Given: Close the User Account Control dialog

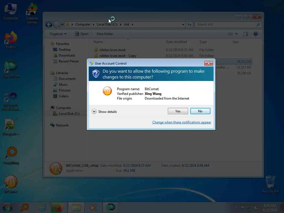Looking at the screenshot, I should tap(209, 63).
